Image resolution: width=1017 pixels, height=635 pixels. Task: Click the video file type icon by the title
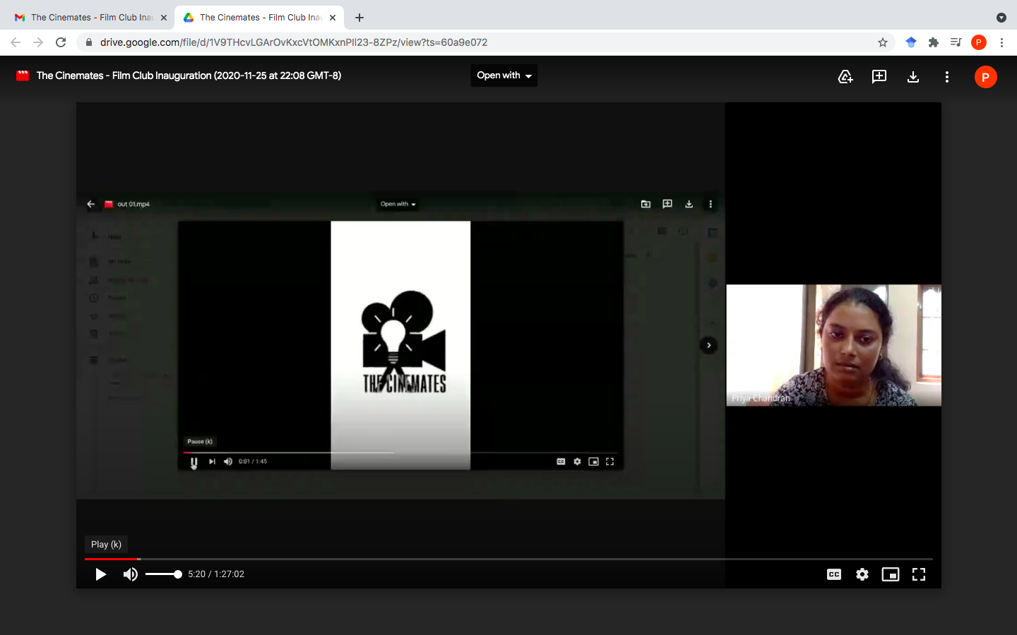click(23, 75)
